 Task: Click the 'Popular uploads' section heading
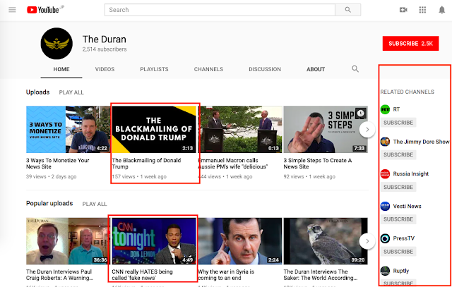click(x=49, y=204)
